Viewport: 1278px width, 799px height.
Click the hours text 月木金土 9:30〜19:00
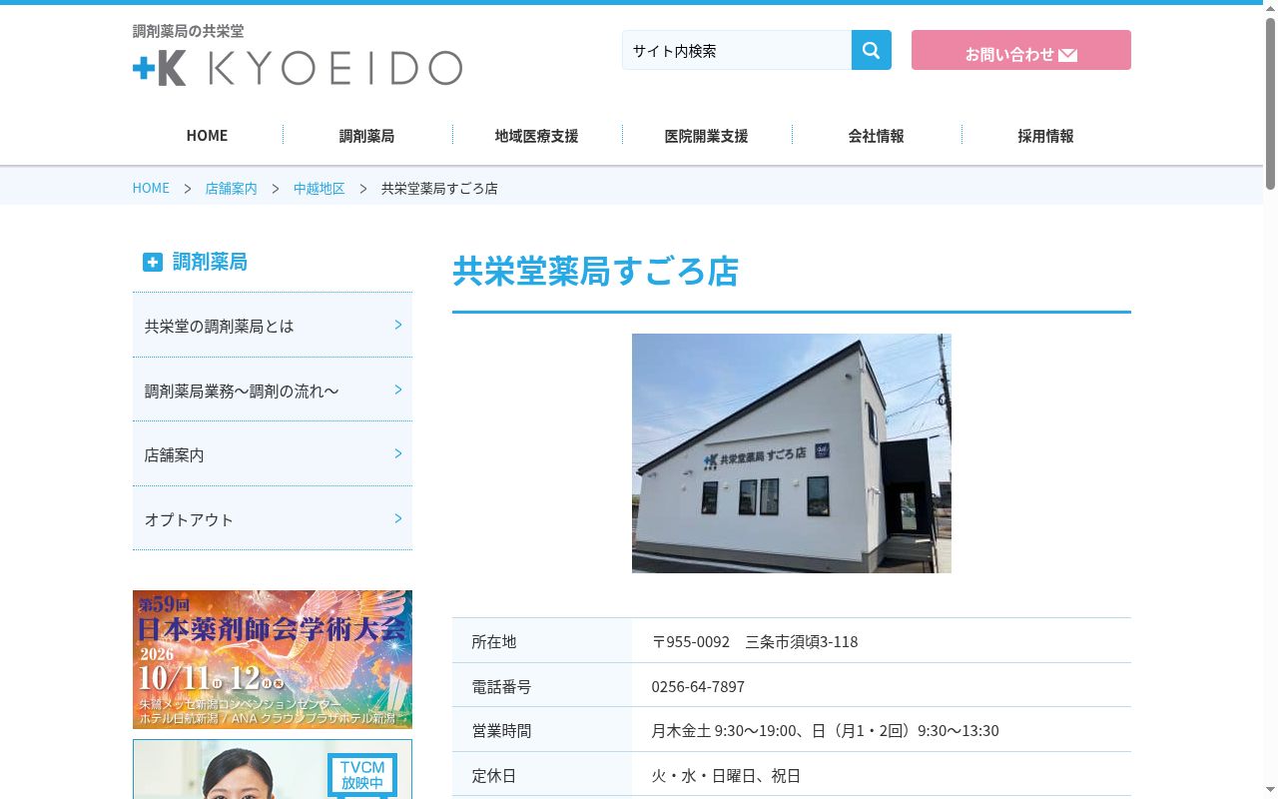pos(725,730)
